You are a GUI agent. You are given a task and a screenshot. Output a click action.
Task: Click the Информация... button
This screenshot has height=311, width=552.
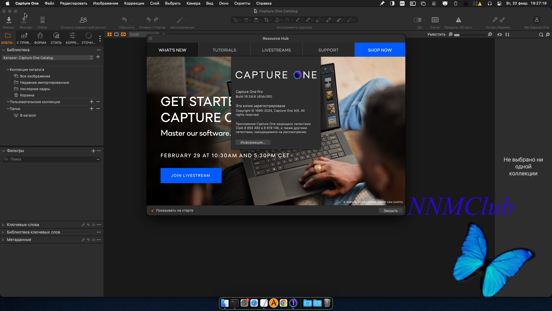253,143
